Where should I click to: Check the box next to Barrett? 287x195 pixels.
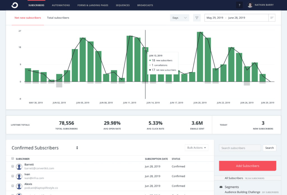(x=13, y=166)
